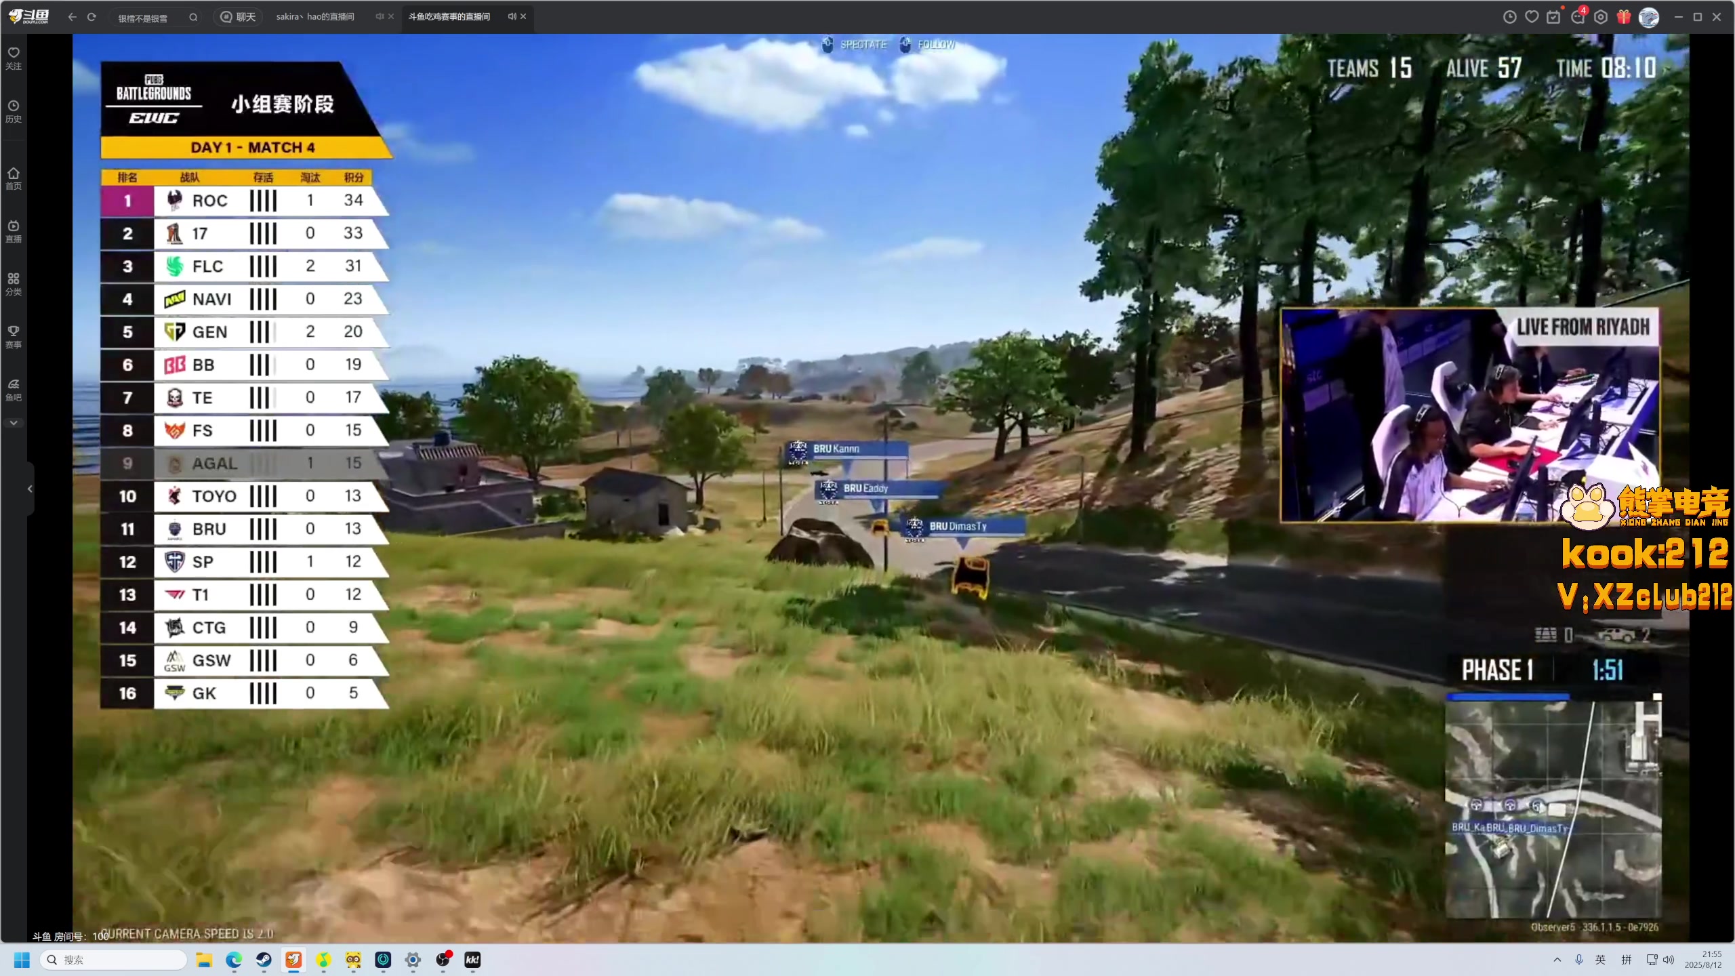This screenshot has width=1735, height=976.
Task: Click the microphone tray icon
Action: pyautogui.click(x=1579, y=960)
